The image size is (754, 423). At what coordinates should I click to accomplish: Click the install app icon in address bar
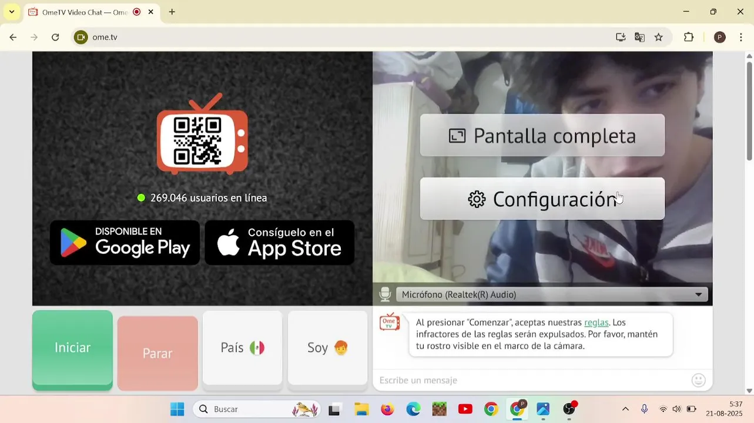(x=621, y=37)
